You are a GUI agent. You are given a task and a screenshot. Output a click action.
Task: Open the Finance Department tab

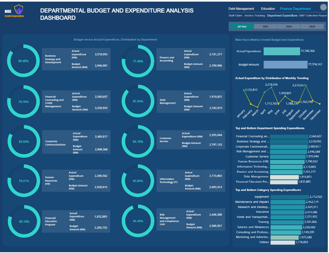point(295,8)
